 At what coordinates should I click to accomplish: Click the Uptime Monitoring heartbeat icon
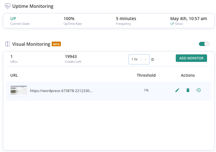point(8,6)
